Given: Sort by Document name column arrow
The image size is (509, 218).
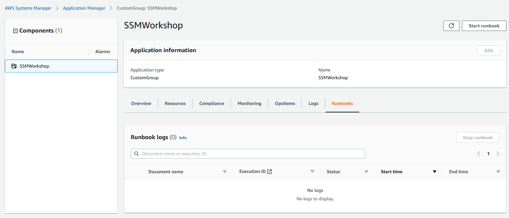Looking at the screenshot, I should click(225, 172).
